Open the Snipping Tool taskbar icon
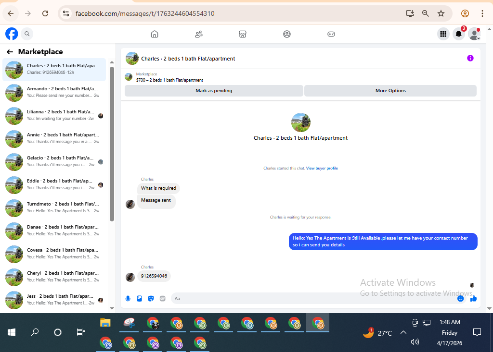The width and height of the screenshot is (493, 352). tap(129, 323)
